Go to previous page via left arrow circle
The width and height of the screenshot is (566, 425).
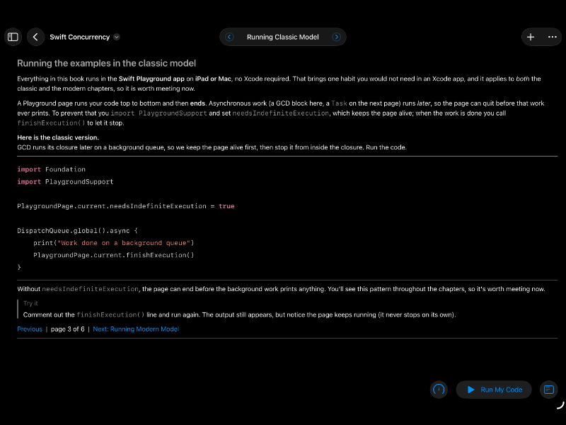click(229, 37)
